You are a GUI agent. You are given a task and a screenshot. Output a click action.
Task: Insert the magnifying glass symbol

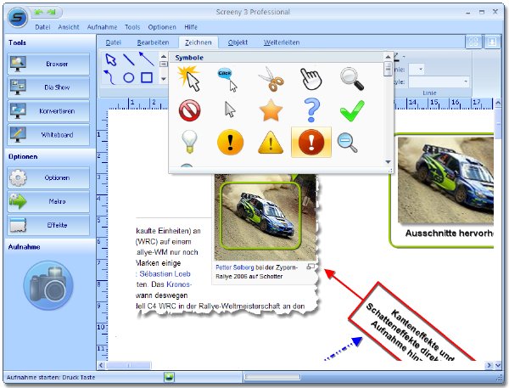click(352, 79)
